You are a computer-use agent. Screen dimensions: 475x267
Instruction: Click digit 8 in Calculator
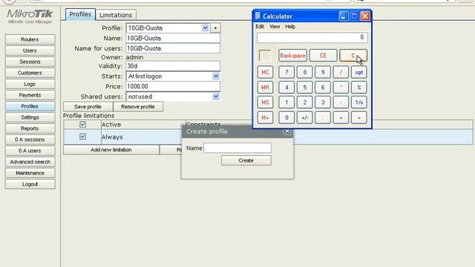coord(305,73)
